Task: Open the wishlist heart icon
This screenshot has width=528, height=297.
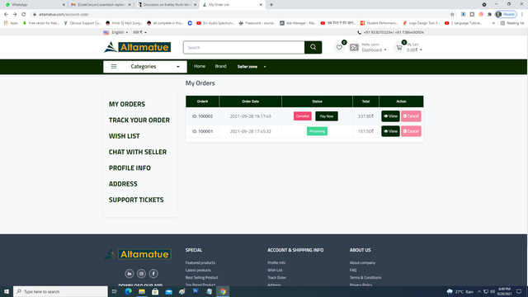Action: (339, 48)
